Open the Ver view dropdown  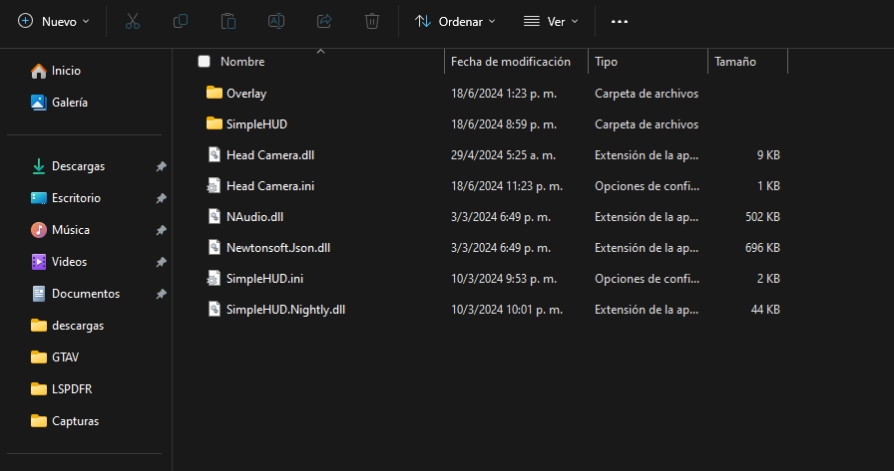pos(552,21)
